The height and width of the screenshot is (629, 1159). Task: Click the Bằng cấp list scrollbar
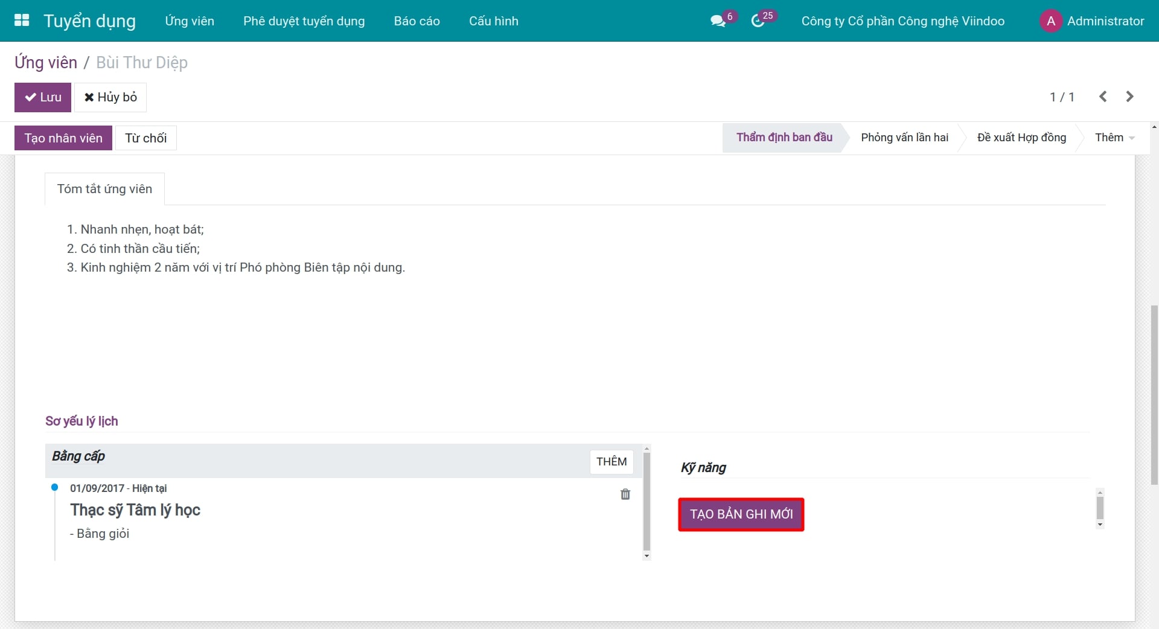click(647, 502)
